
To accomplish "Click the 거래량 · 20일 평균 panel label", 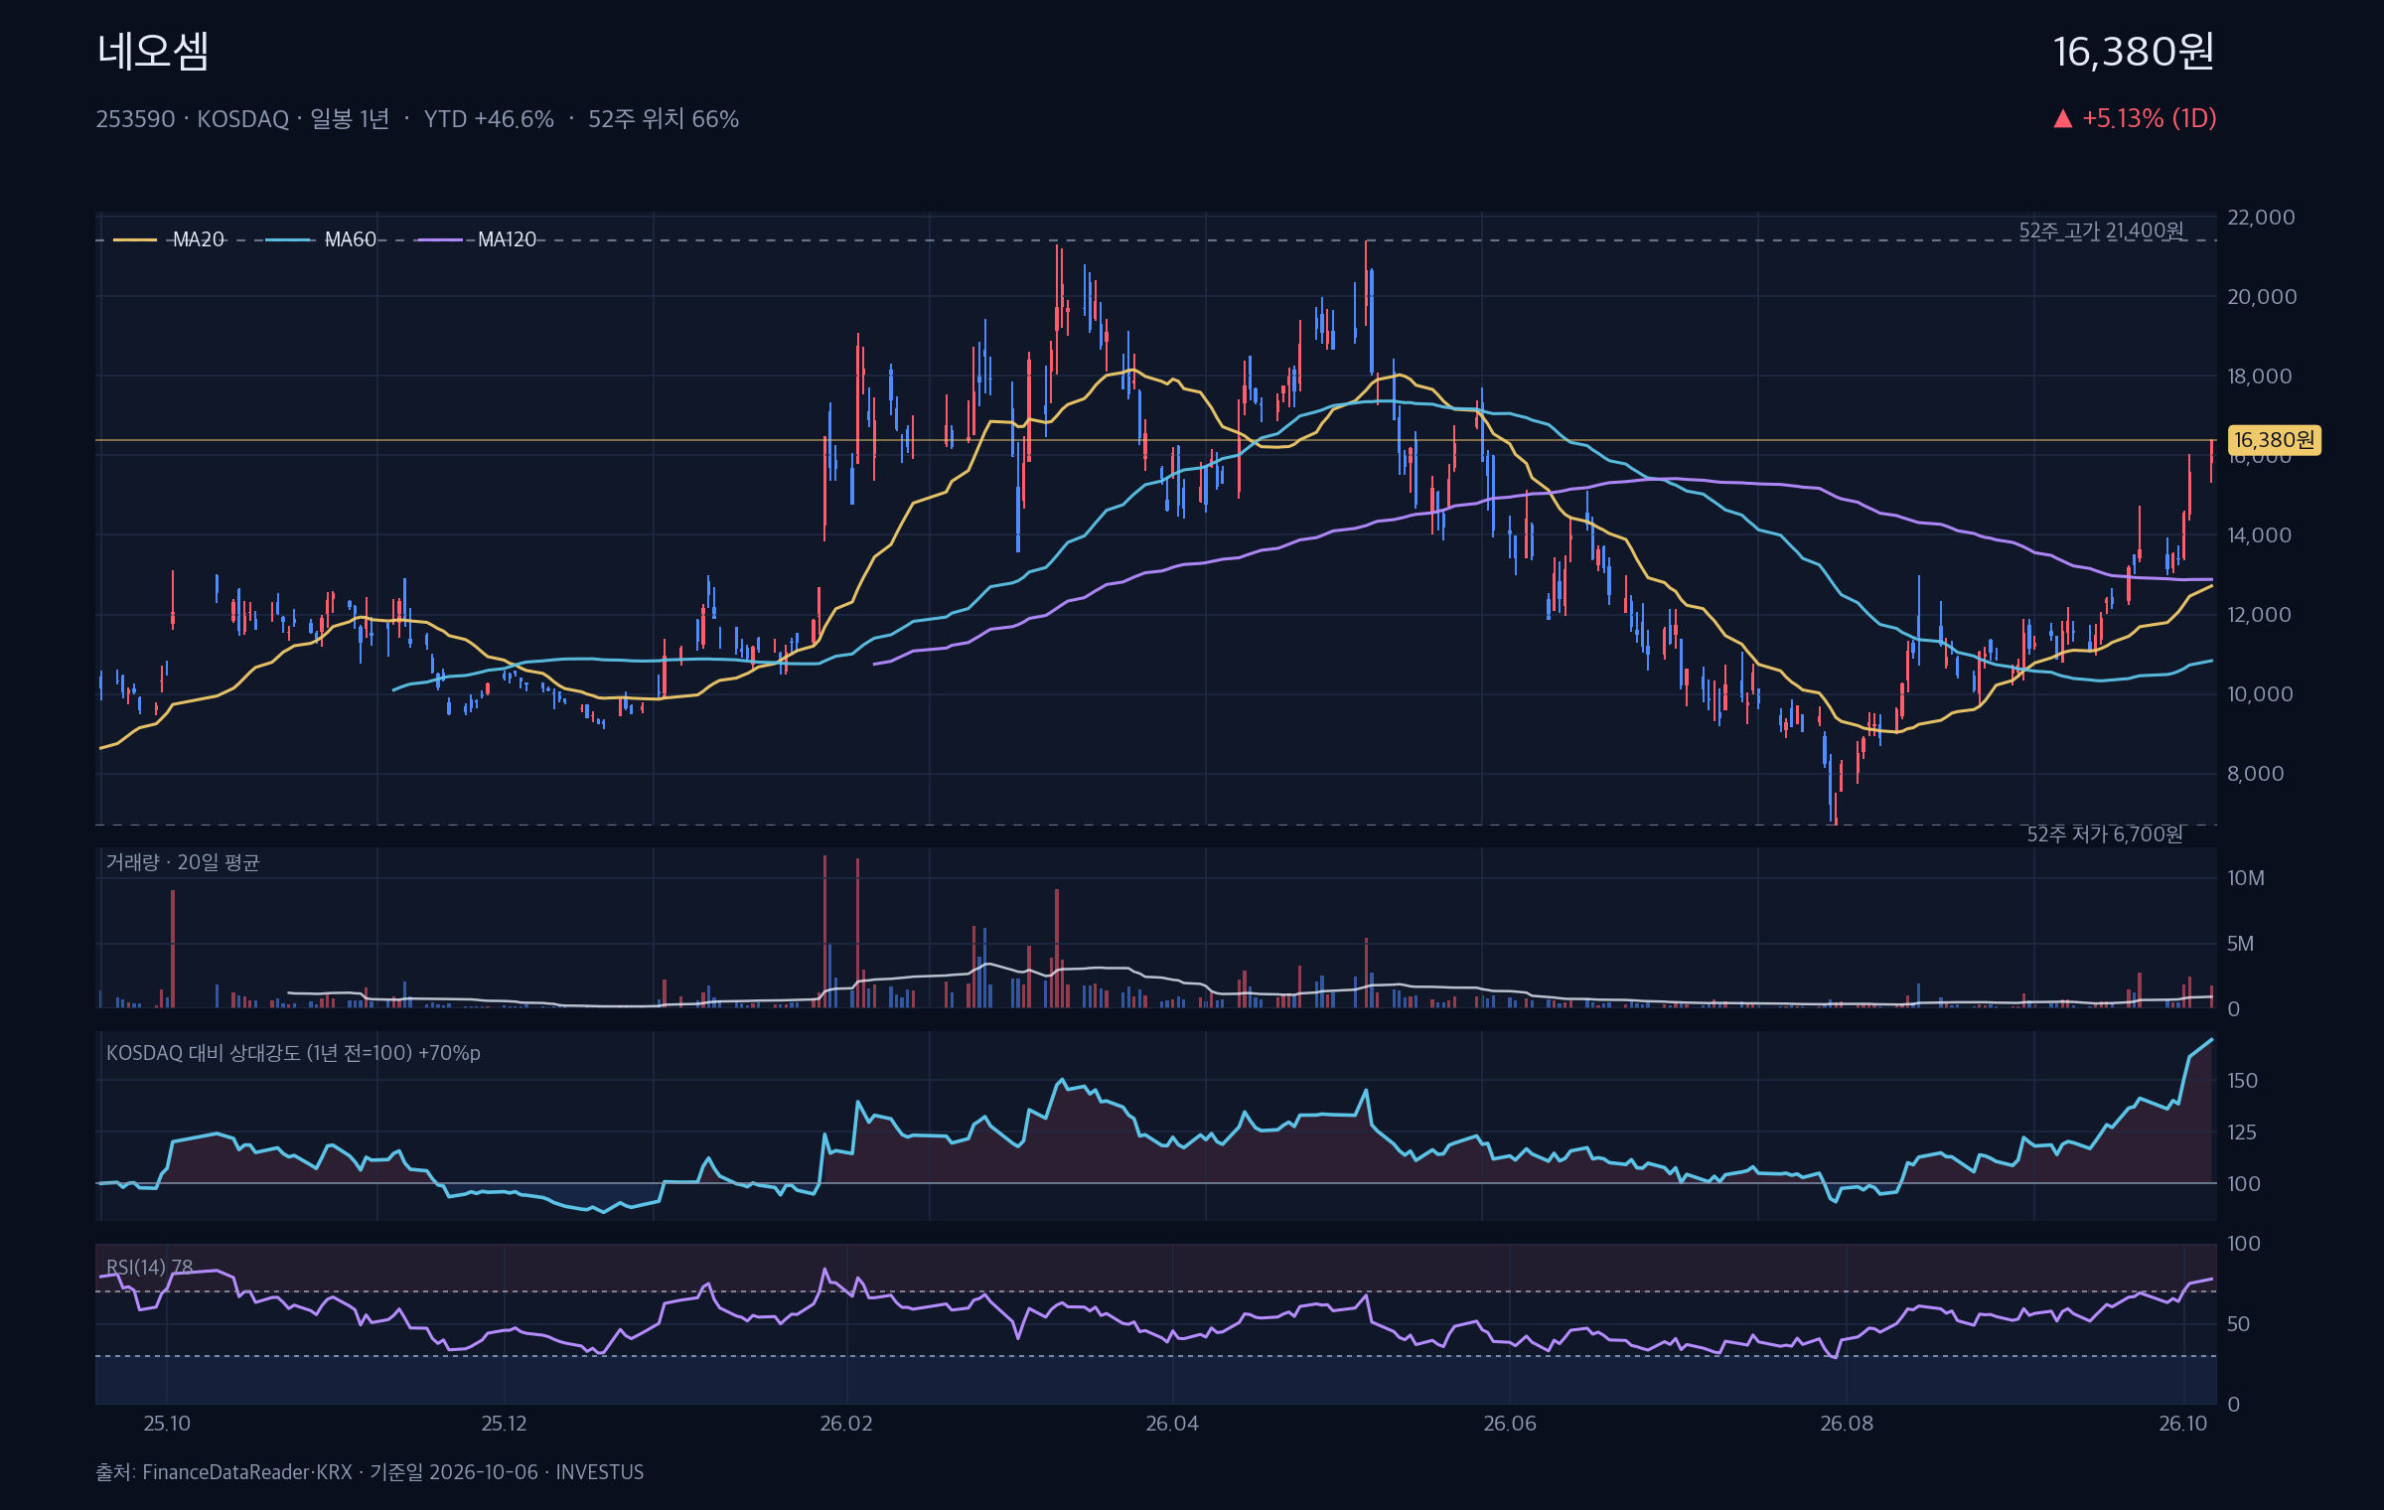I will [x=183, y=862].
